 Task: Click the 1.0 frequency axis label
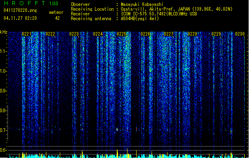[x=3, y=71]
